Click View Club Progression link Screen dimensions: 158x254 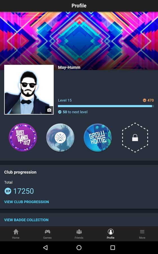coord(26,202)
